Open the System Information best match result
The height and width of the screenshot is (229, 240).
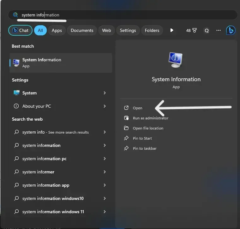[61, 63]
